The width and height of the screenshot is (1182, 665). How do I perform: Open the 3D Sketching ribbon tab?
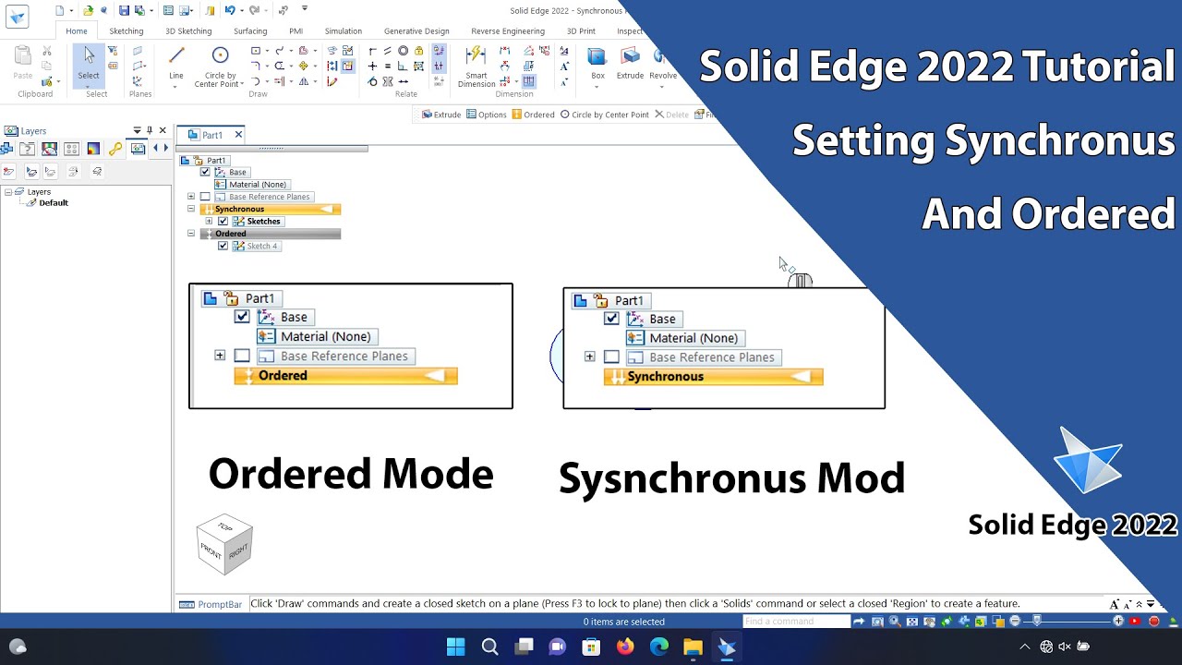(x=188, y=30)
